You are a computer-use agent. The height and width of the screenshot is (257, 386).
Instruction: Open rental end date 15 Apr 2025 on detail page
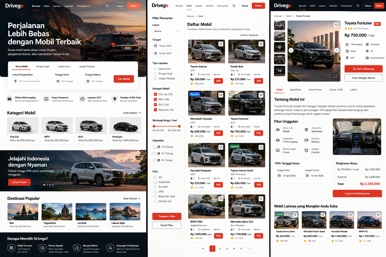point(317,176)
